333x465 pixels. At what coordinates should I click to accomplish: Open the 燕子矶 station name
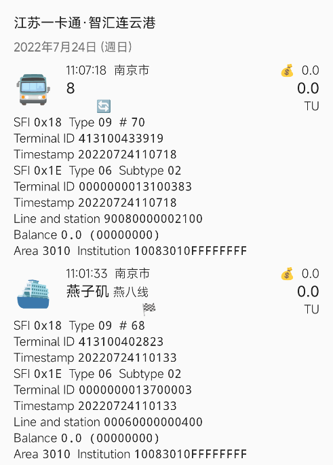tap(87, 292)
